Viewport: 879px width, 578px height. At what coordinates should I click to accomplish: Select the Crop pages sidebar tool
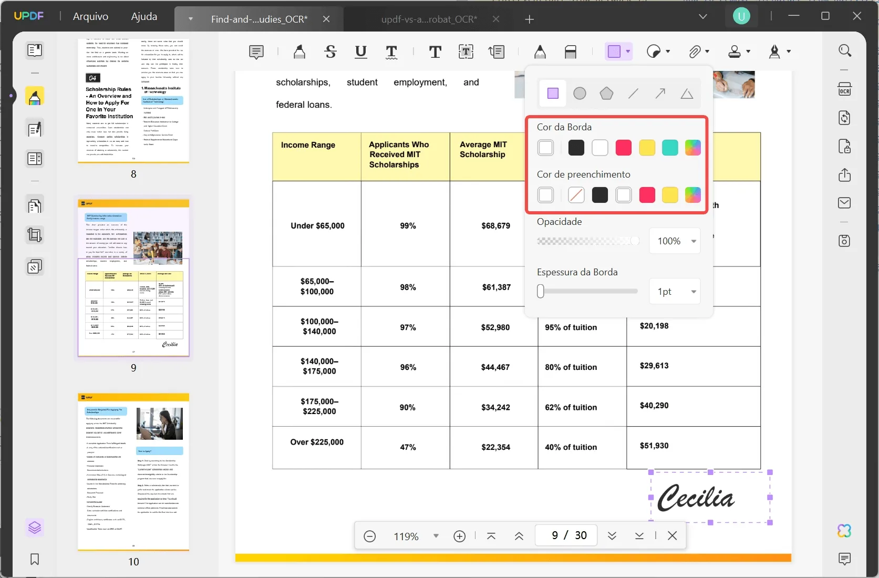(35, 235)
